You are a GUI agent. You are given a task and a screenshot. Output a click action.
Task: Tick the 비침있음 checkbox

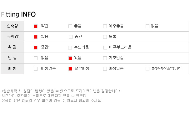(105, 69)
